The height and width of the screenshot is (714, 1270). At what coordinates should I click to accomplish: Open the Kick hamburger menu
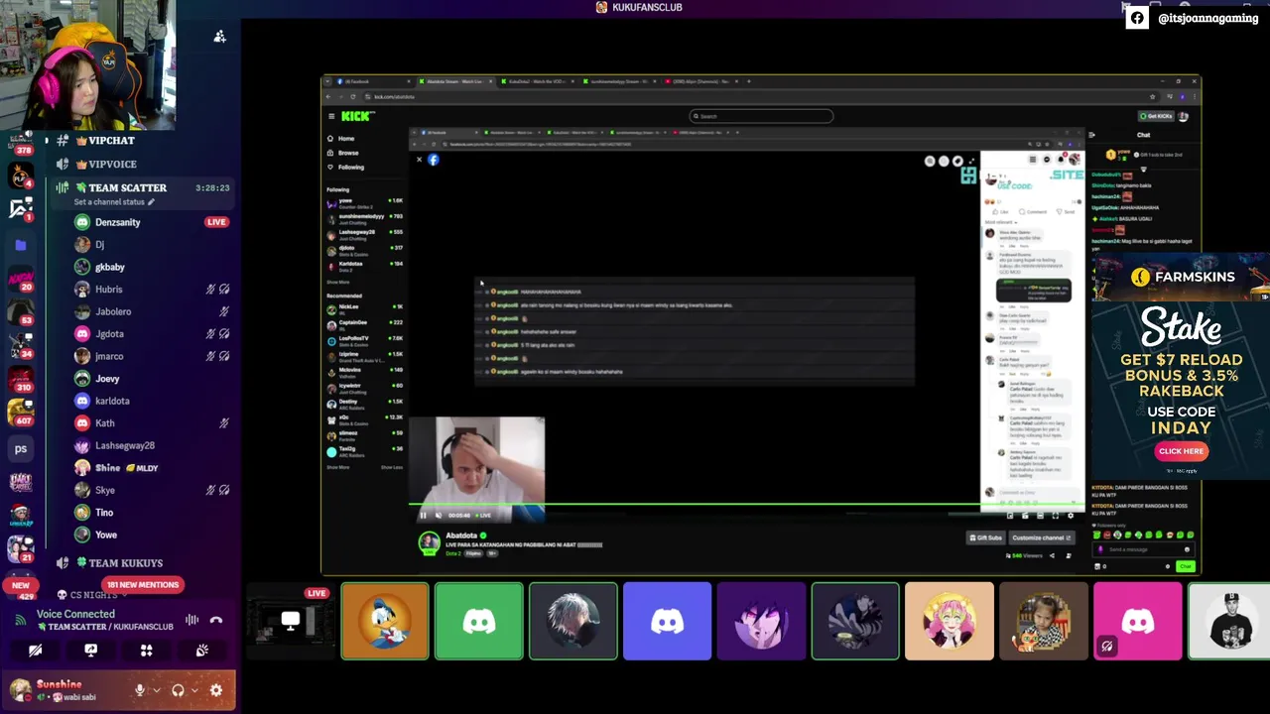tap(331, 116)
